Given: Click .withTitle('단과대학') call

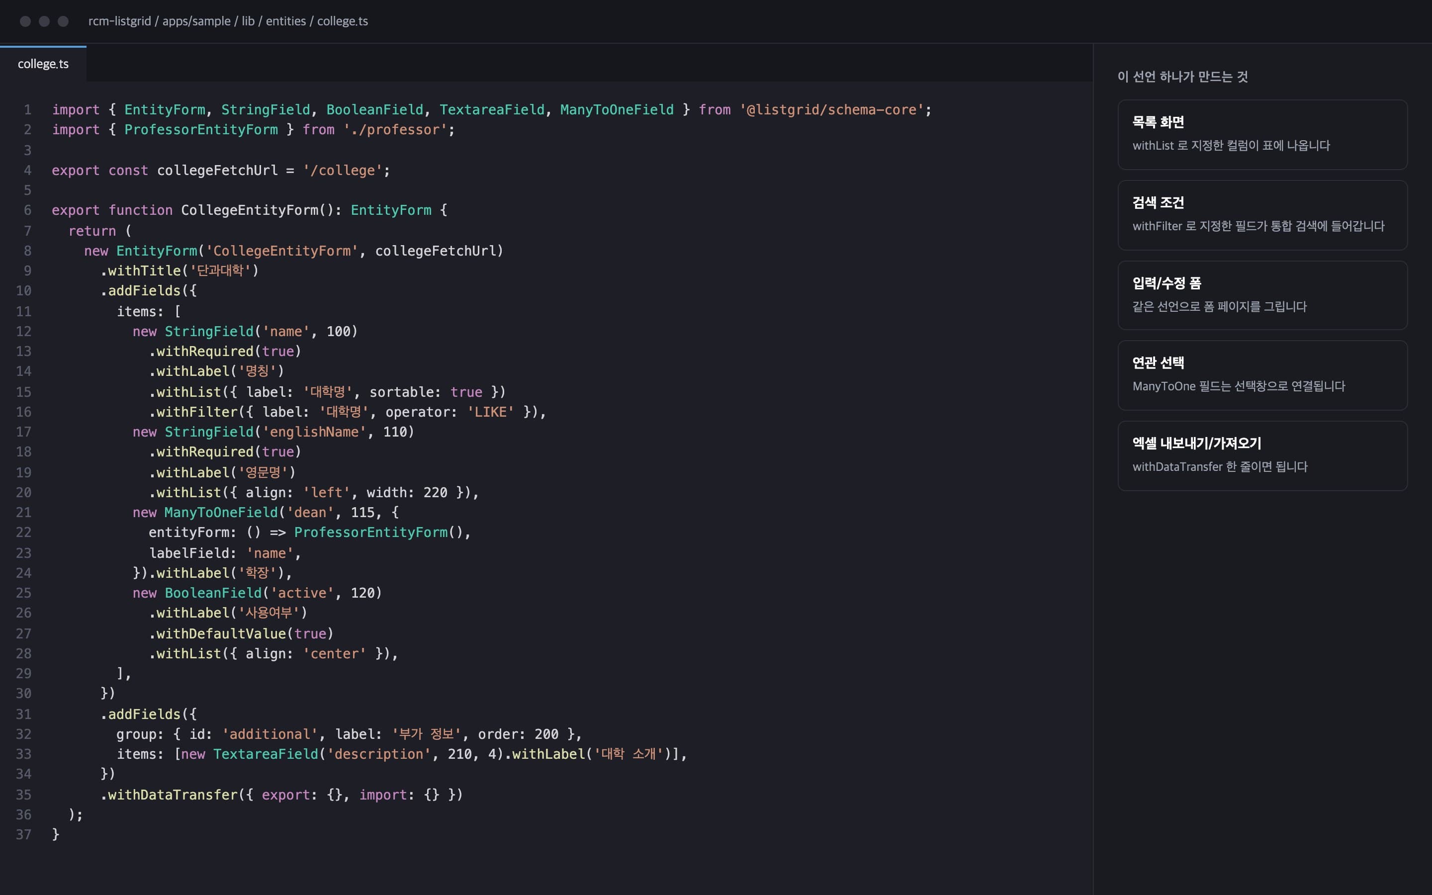Looking at the screenshot, I should [180, 270].
